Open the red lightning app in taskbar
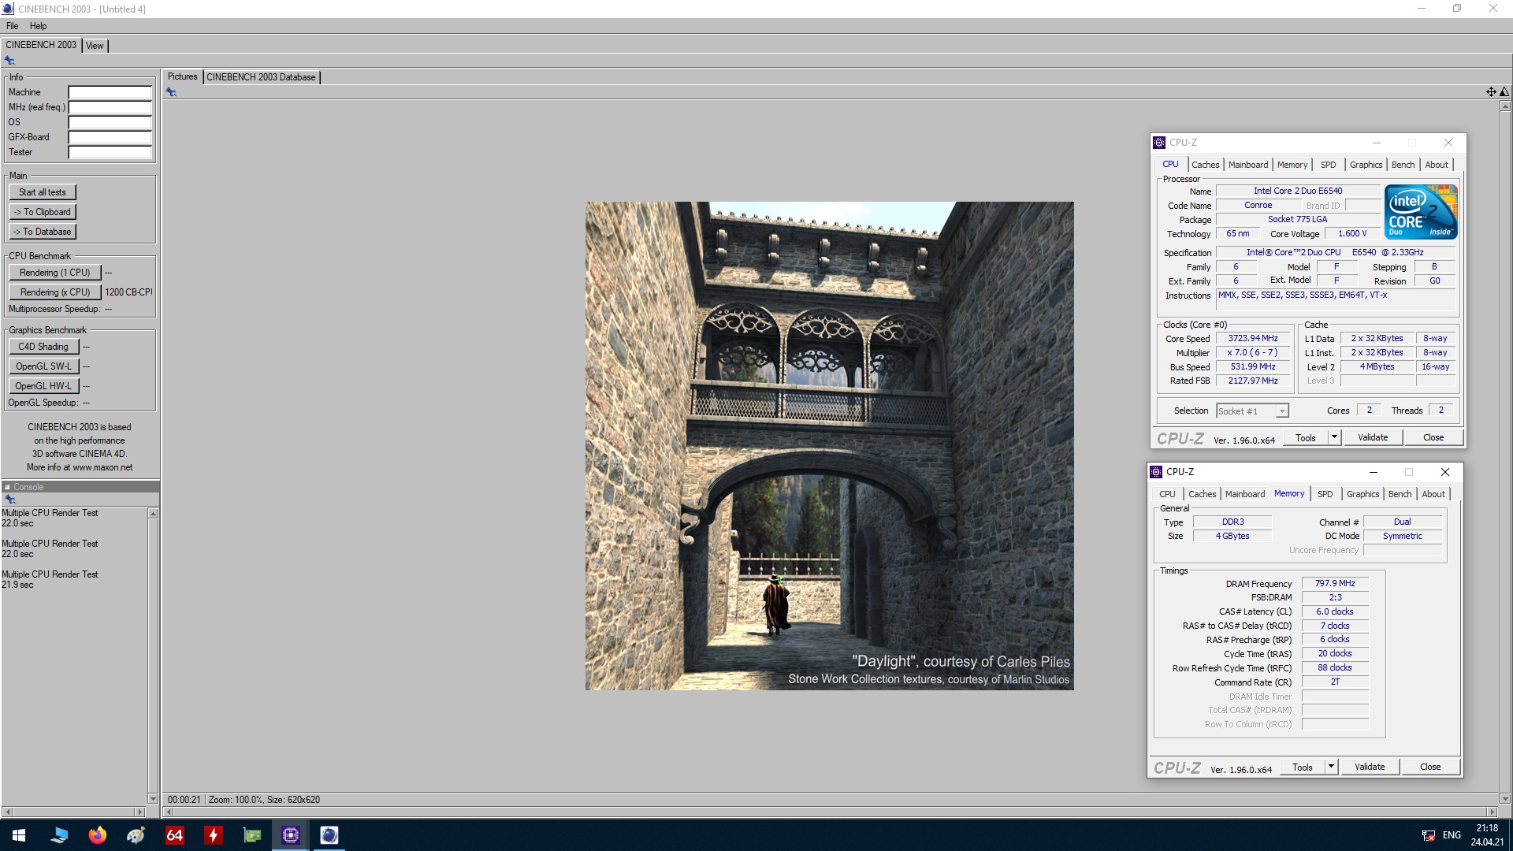This screenshot has height=851, width=1513. 213,835
